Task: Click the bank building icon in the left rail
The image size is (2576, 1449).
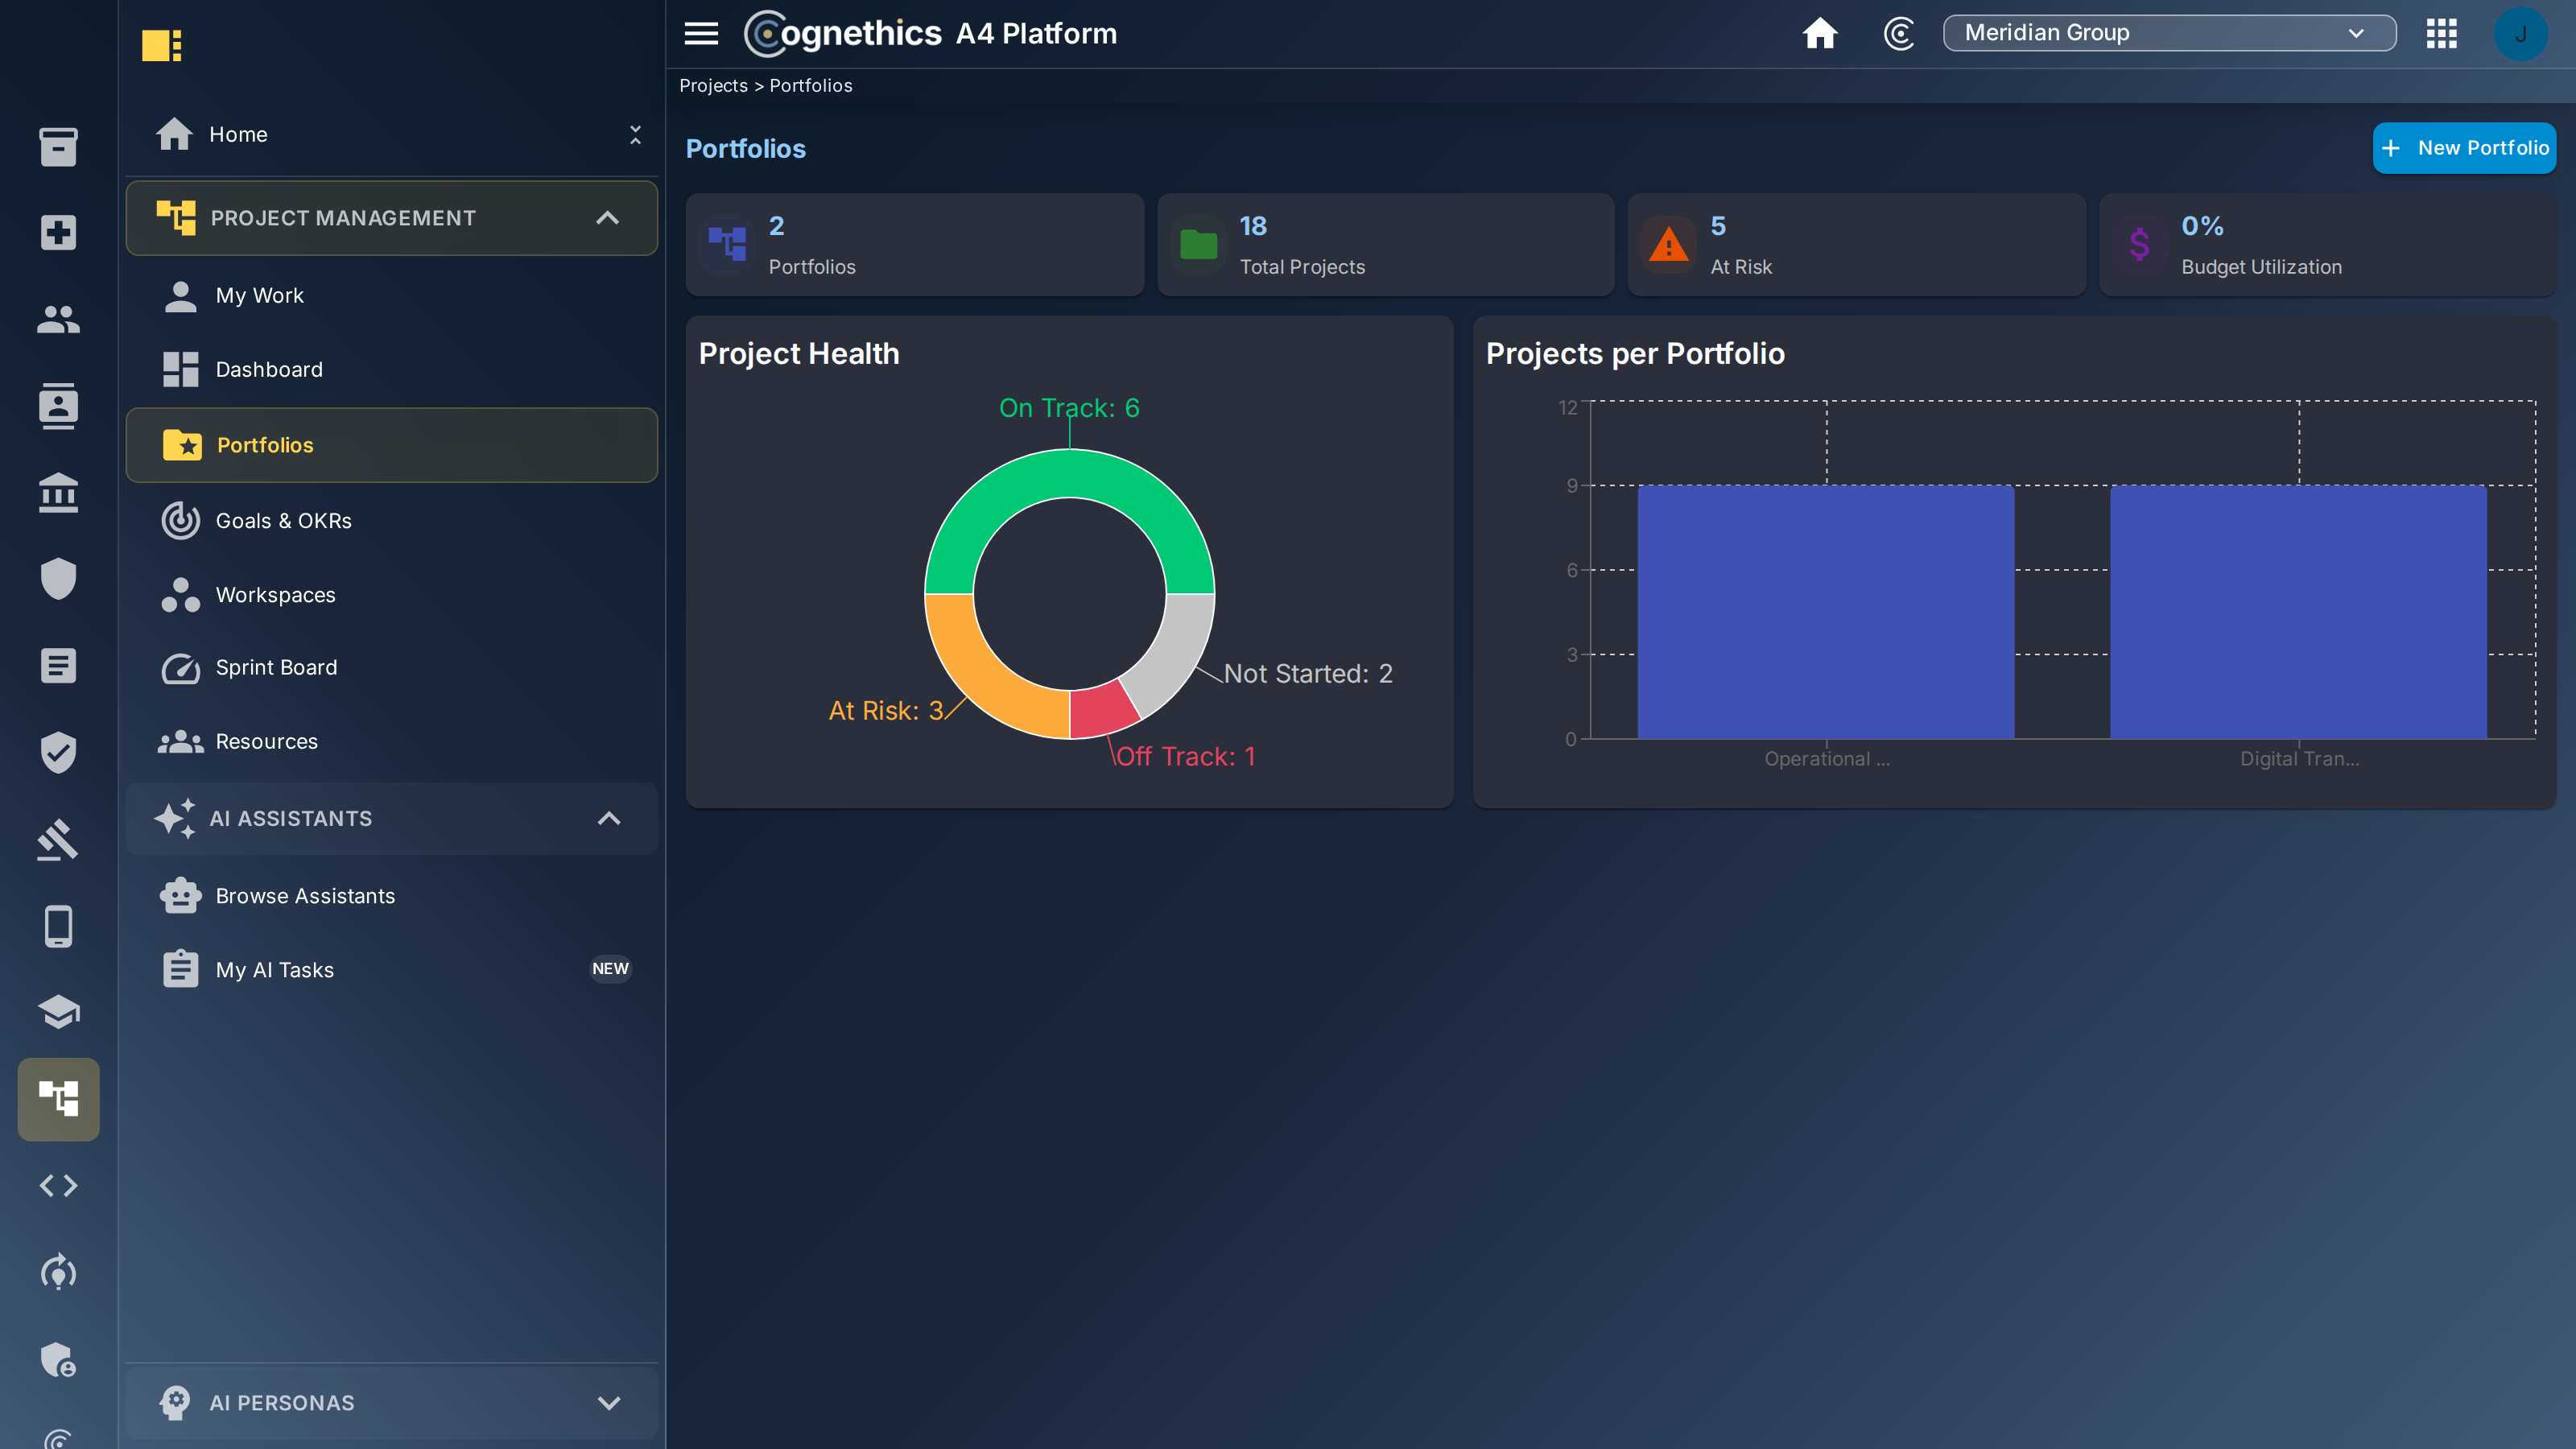Action: [58, 493]
